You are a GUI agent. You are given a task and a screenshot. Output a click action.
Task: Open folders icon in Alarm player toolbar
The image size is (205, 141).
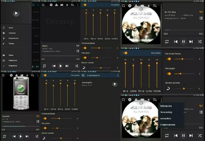[x=62, y=5]
